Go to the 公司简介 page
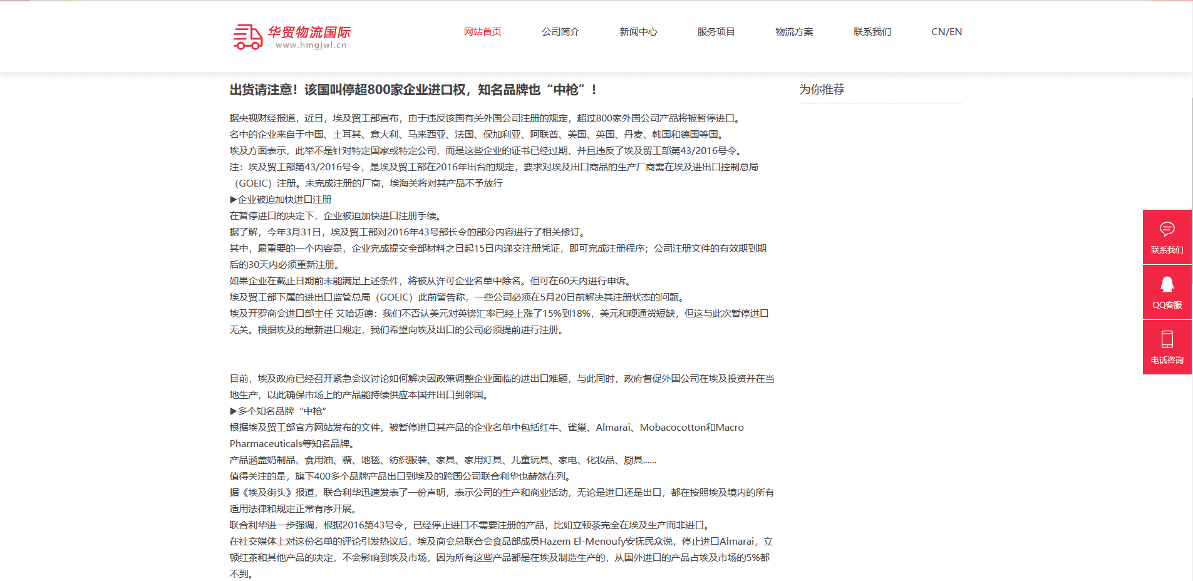The image size is (1193, 581). 560,32
